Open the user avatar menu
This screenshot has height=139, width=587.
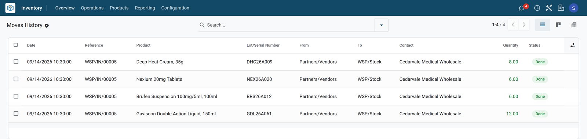(573, 8)
